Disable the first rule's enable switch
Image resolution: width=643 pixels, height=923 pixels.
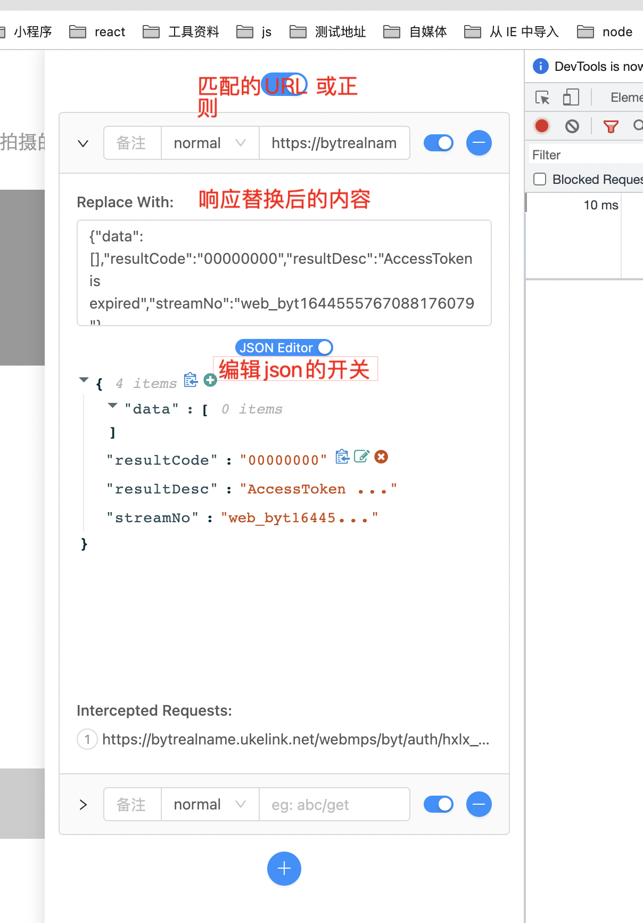pos(439,143)
